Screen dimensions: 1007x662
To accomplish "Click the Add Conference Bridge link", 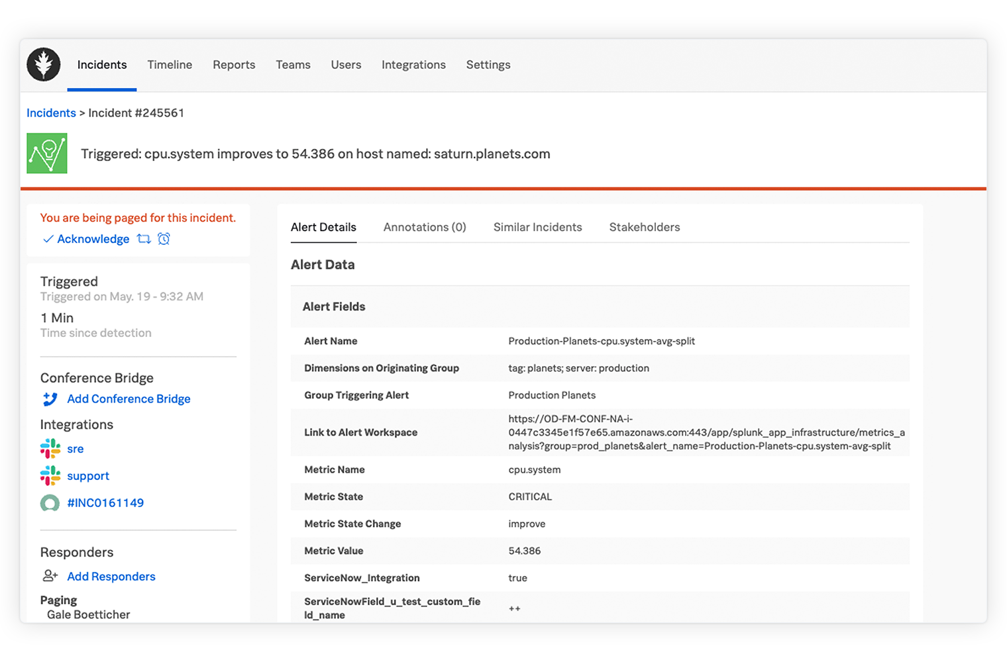I will tap(129, 399).
